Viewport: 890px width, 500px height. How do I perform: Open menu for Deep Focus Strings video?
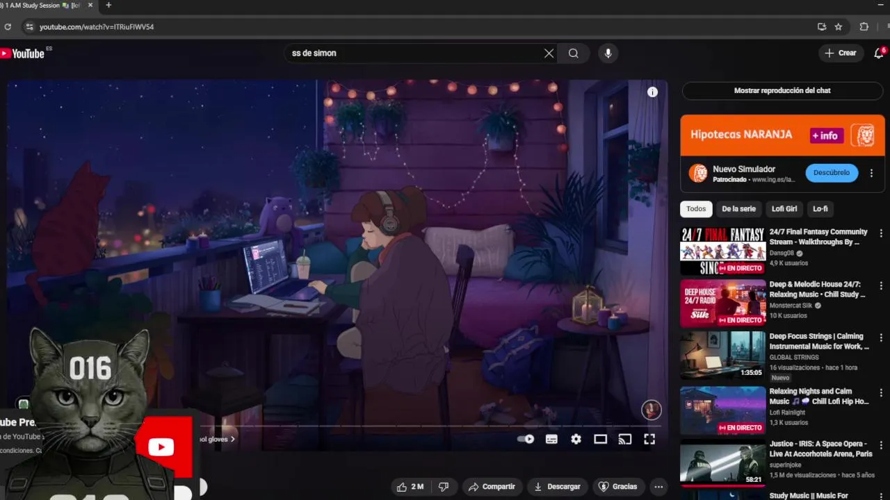(881, 338)
